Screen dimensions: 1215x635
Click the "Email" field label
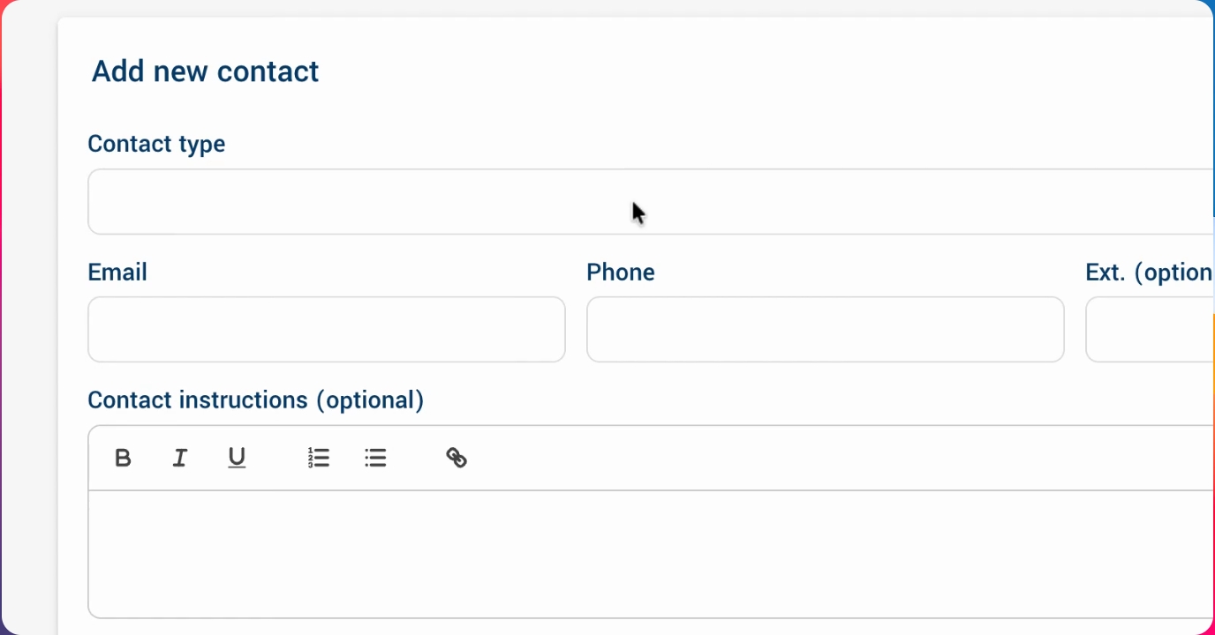click(117, 272)
